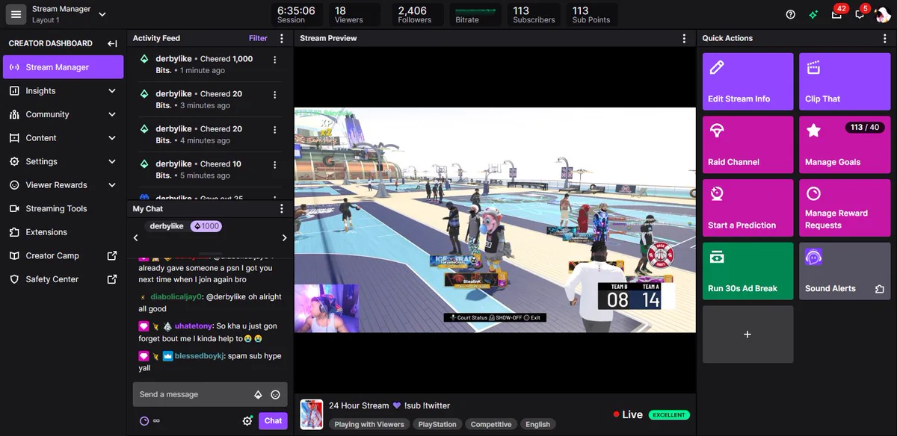897x436 pixels.
Task: Click the Chat send button
Action: [273, 421]
